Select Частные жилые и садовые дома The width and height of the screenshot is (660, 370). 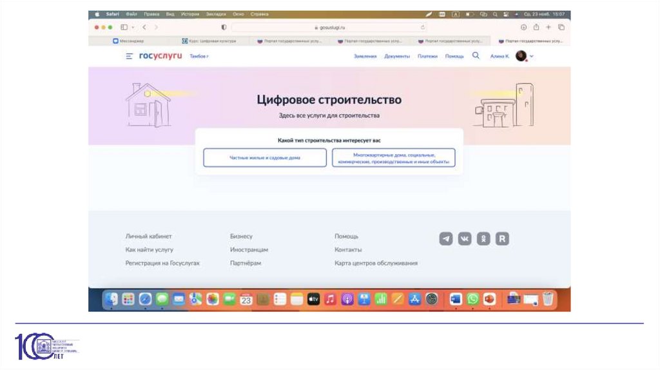click(265, 157)
